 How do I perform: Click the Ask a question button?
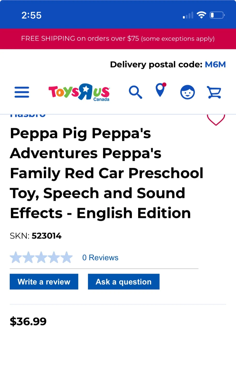click(123, 282)
